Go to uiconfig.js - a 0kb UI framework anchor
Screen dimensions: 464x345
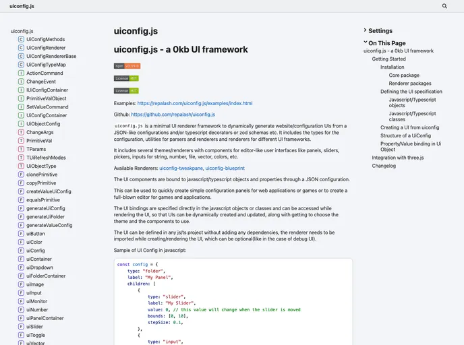(x=399, y=51)
